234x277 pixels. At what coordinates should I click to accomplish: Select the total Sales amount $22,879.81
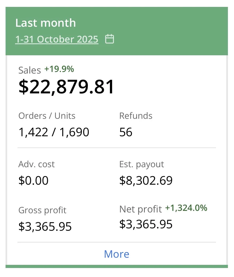[x=66, y=87]
